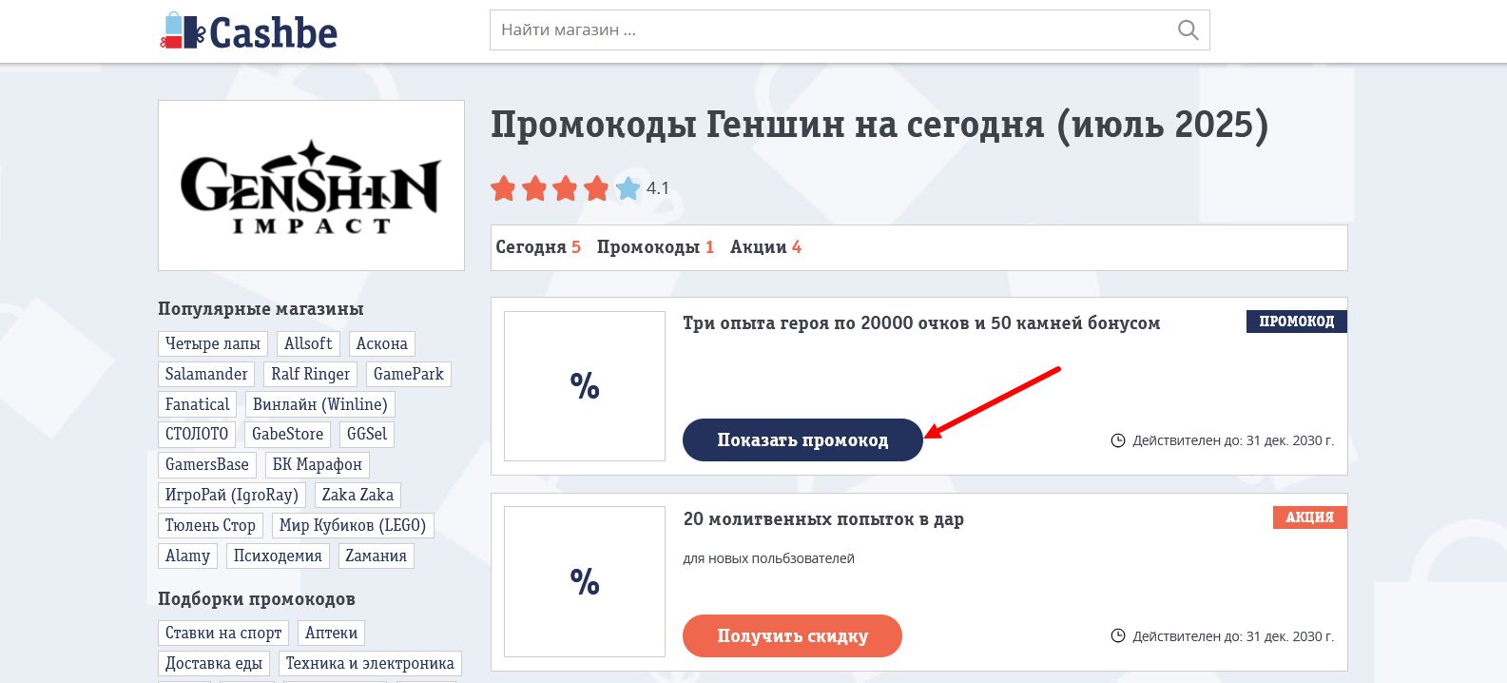Click 'для новых пользователей' description text
Screen dimensions: 1507x683
tap(768, 558)
